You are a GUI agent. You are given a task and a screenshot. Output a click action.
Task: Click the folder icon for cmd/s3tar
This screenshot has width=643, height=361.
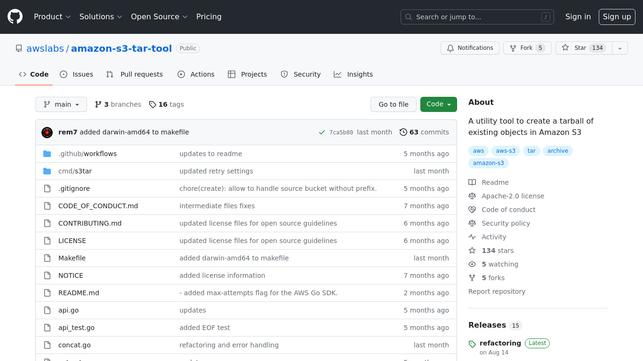pos(47,171)
